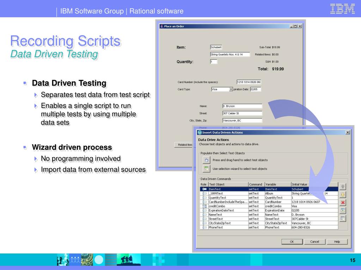Select the PhoneText test object cell
This screenshot has width=361, height=270.
pos(228,227)
